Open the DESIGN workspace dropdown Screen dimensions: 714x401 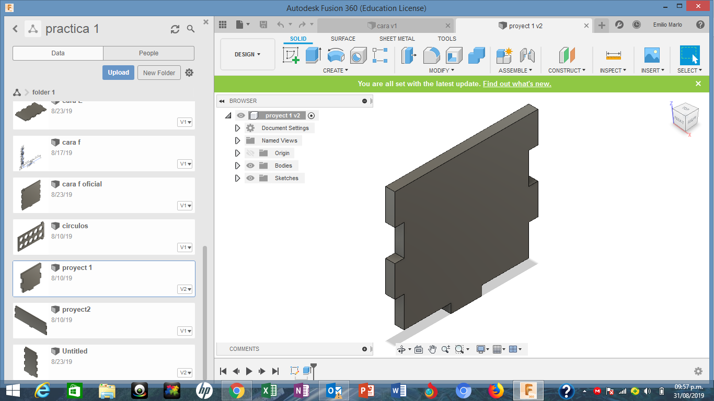click(248, 54)
